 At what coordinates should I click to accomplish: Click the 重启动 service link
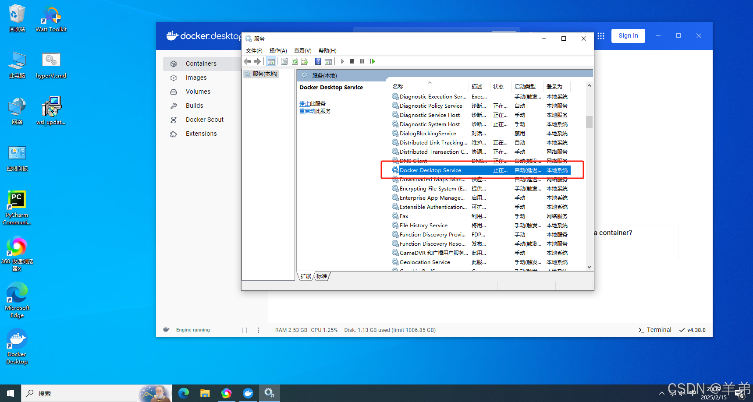click(x=307, y=111)
